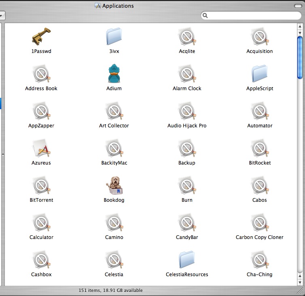Select the Audio Hijack Pro icon
This screenshot has width=305, height=296.
(187, 111)
